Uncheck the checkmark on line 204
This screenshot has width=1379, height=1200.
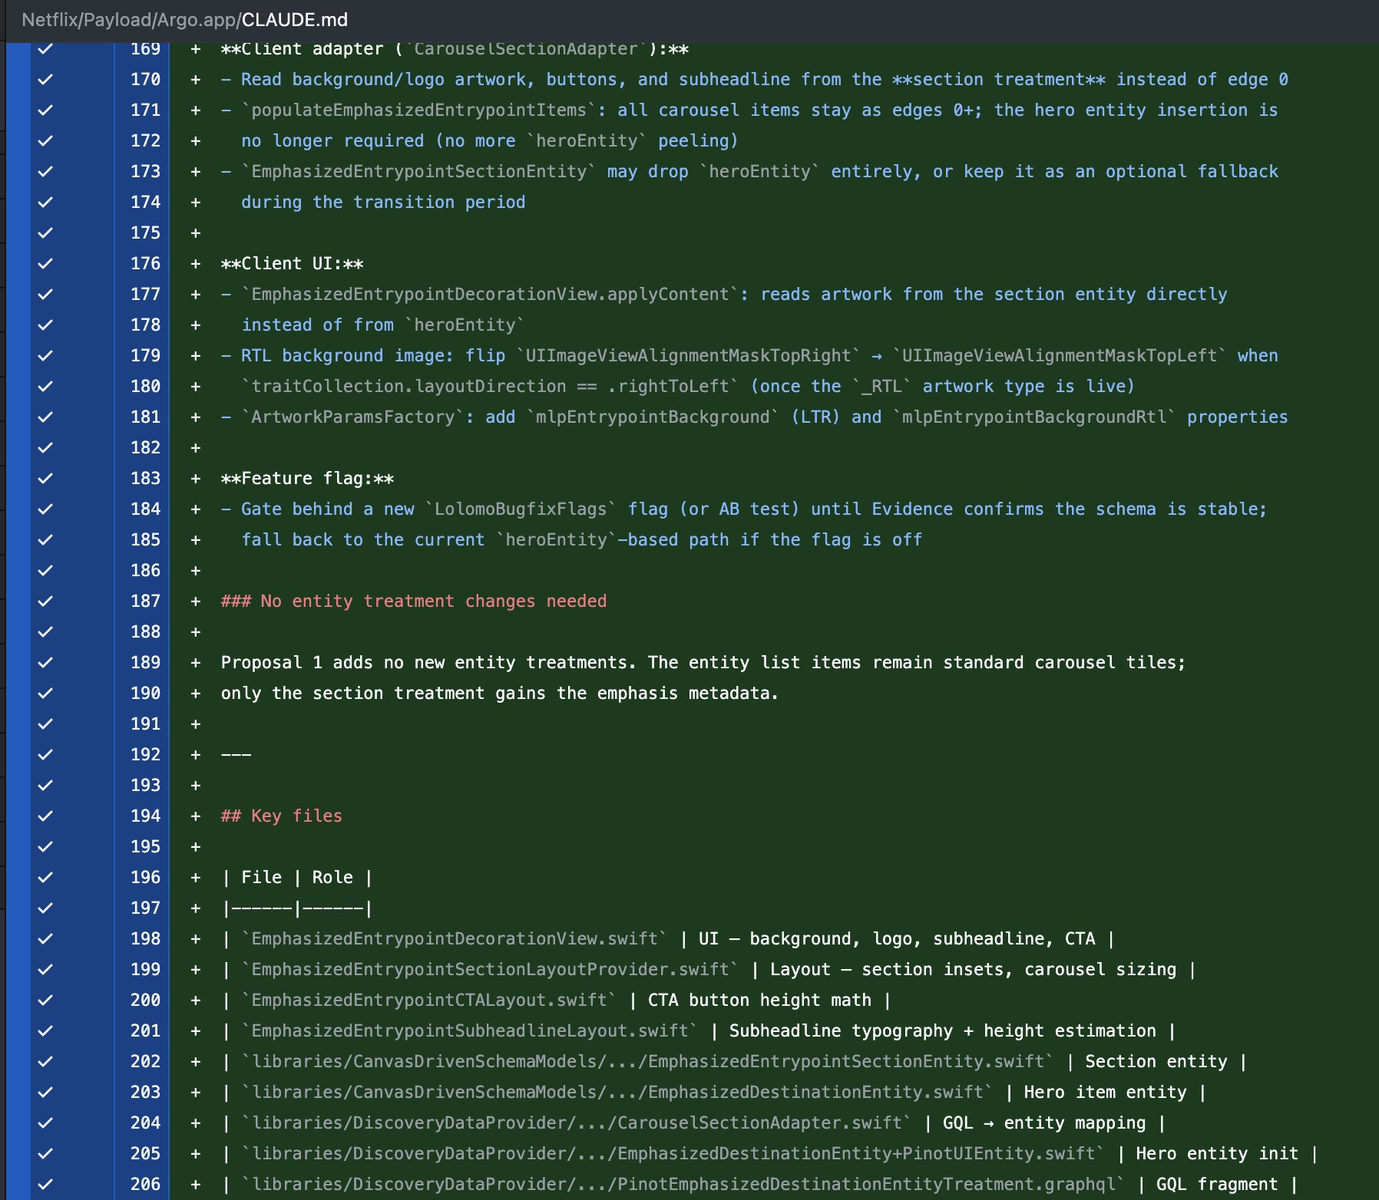pos(45,1123)
